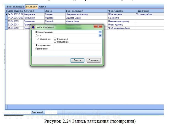Select the date cell 14.04.2013 0:24

point(15,14)
